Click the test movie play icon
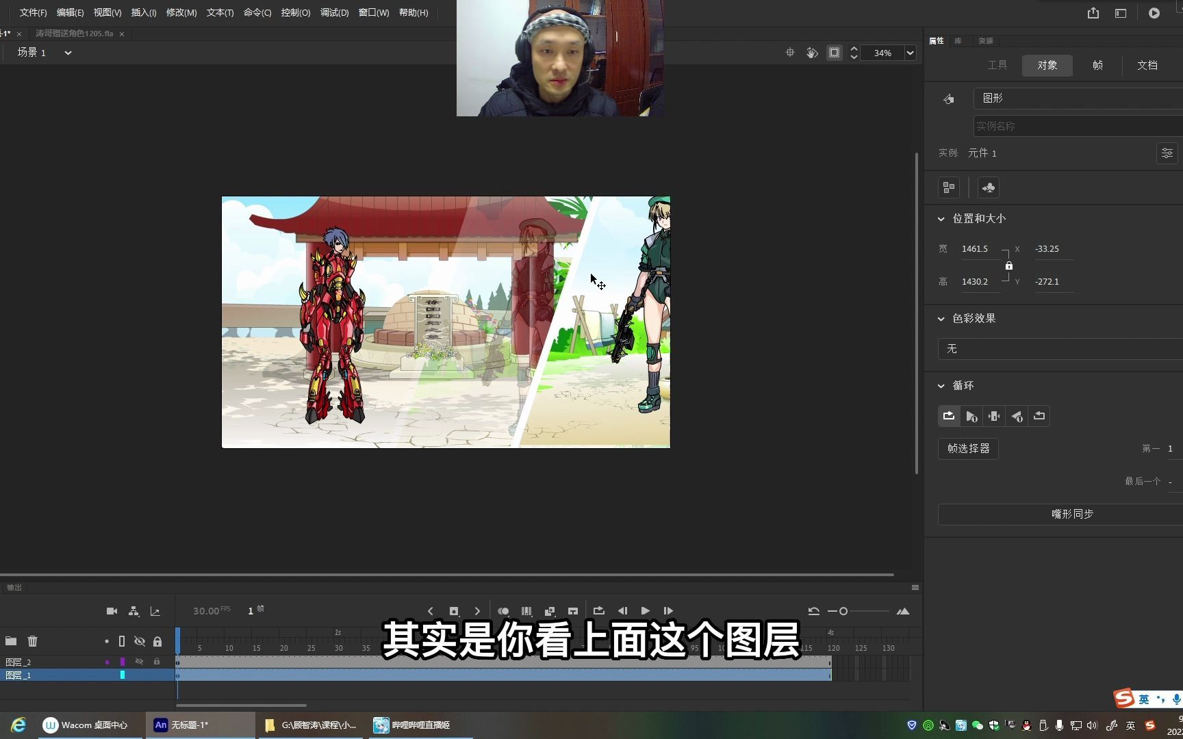The image size is (1183, 739). 1154,13
